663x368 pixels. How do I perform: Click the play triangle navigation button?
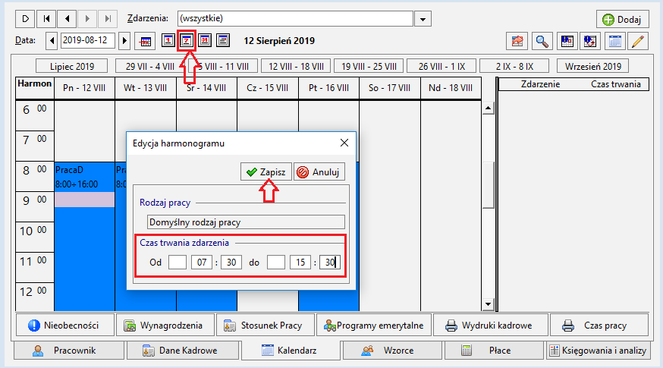tap(25, 19)
